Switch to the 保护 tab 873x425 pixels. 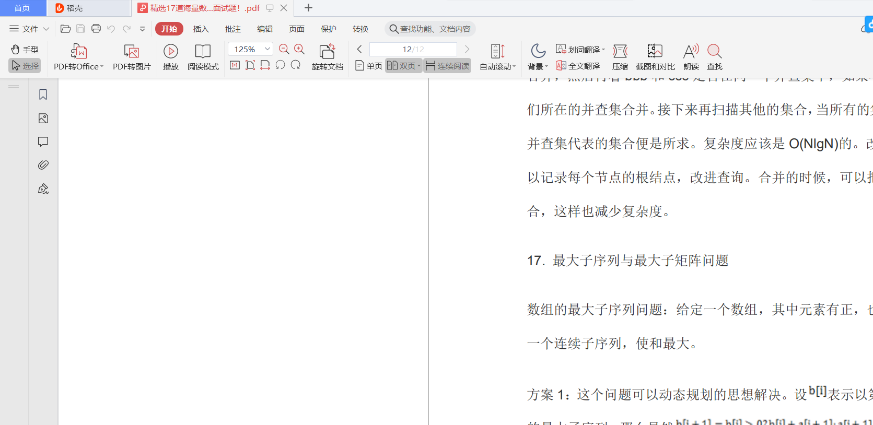(x=329, y=29)
